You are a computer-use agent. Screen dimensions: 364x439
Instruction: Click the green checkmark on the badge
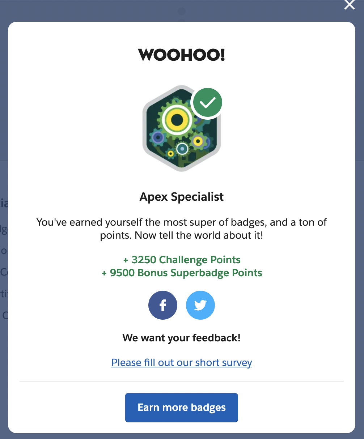[207, 103]
